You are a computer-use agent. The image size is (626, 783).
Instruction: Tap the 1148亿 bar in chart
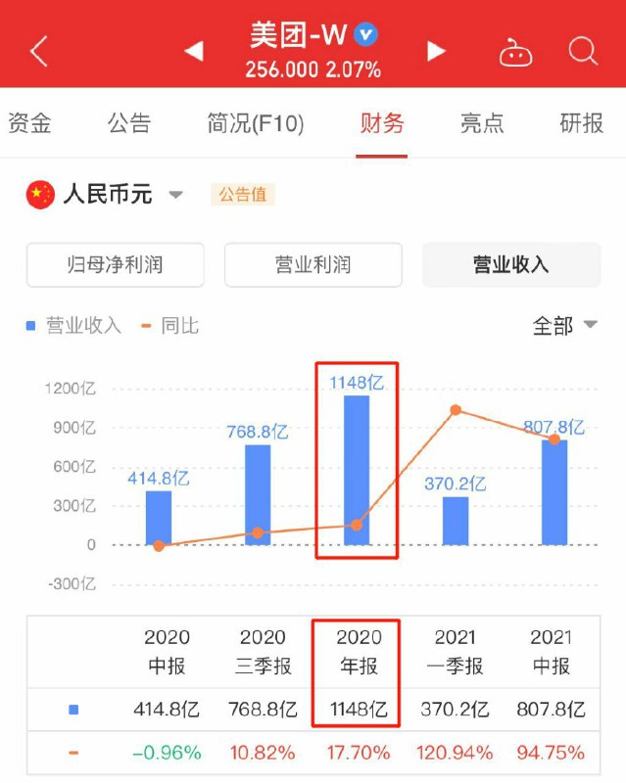coord(357,471)
